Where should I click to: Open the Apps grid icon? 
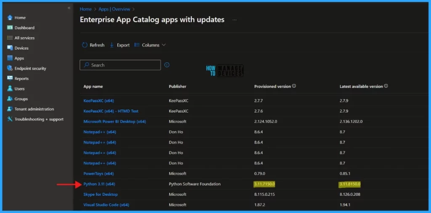(10, 58)
